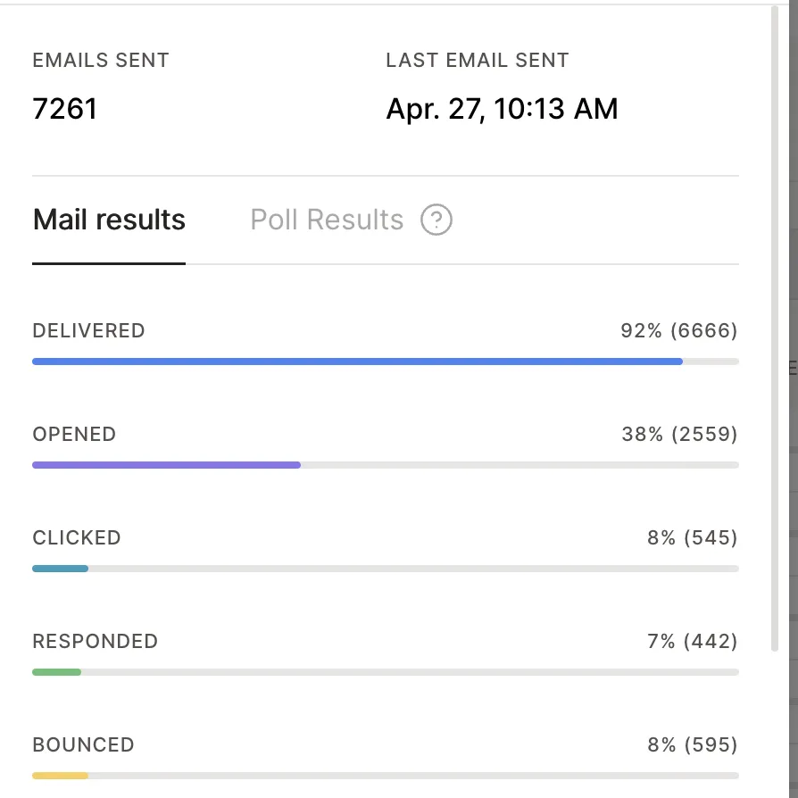Click the yellow Bounced progress bar
Screen dimensions: 798x798
click(x=60, y=776)
